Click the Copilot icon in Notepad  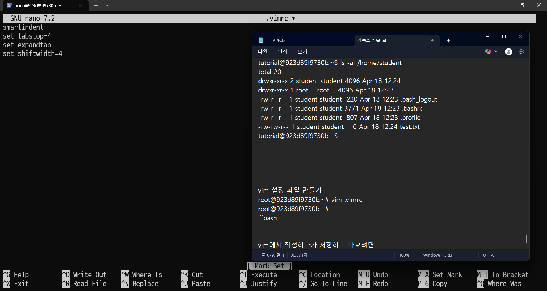488,51
